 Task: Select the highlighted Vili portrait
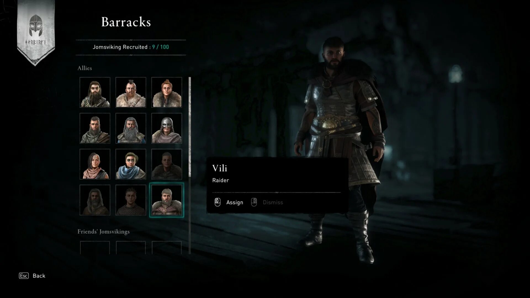(167, 200)
